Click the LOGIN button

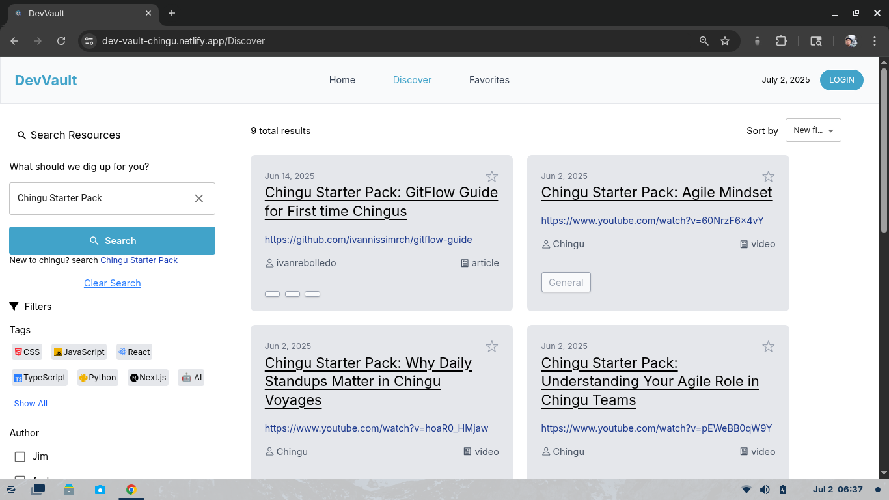coord(841,80)
